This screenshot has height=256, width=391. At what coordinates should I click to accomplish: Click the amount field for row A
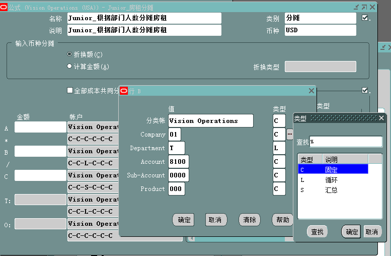pos(40,127)
